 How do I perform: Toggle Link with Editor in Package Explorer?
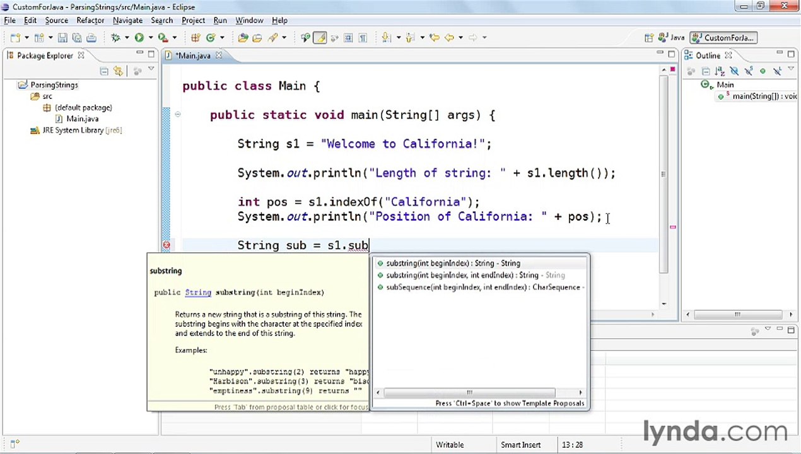[x=118, y=71]
